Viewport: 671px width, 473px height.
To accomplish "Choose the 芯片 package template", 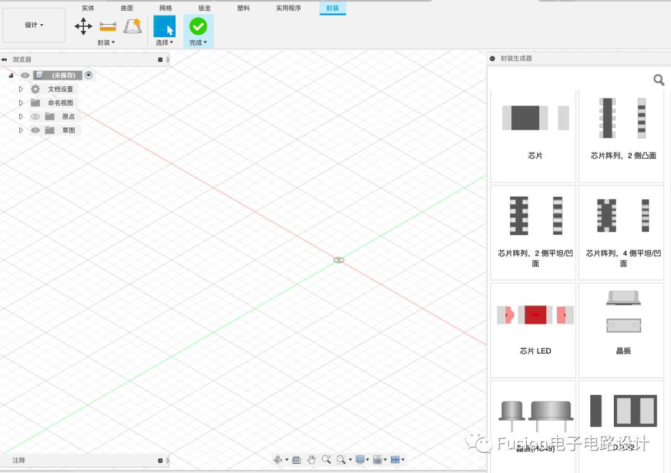I will click(x=533, y=136).
